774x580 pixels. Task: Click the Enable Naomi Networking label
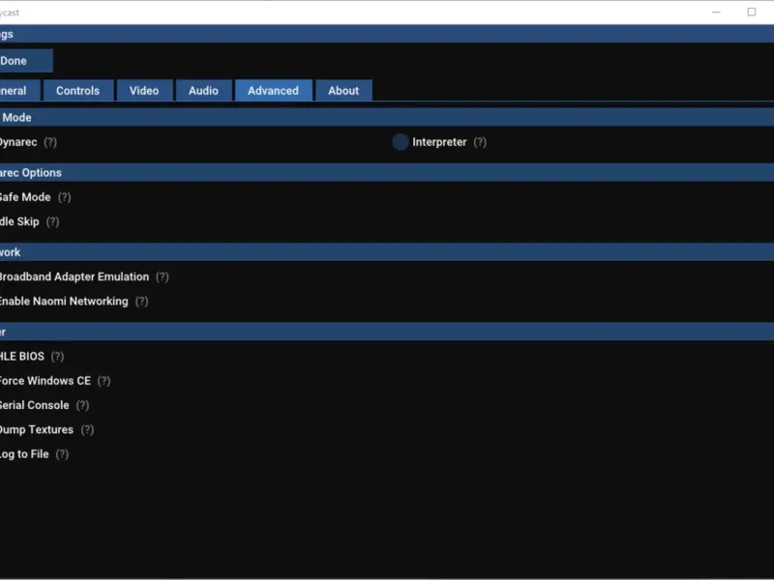point(64,302)
